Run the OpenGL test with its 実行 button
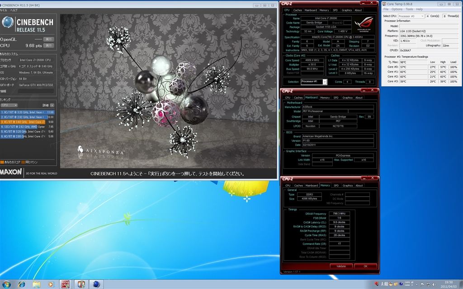This screenshot has width=463, height=289. (49, 39)
